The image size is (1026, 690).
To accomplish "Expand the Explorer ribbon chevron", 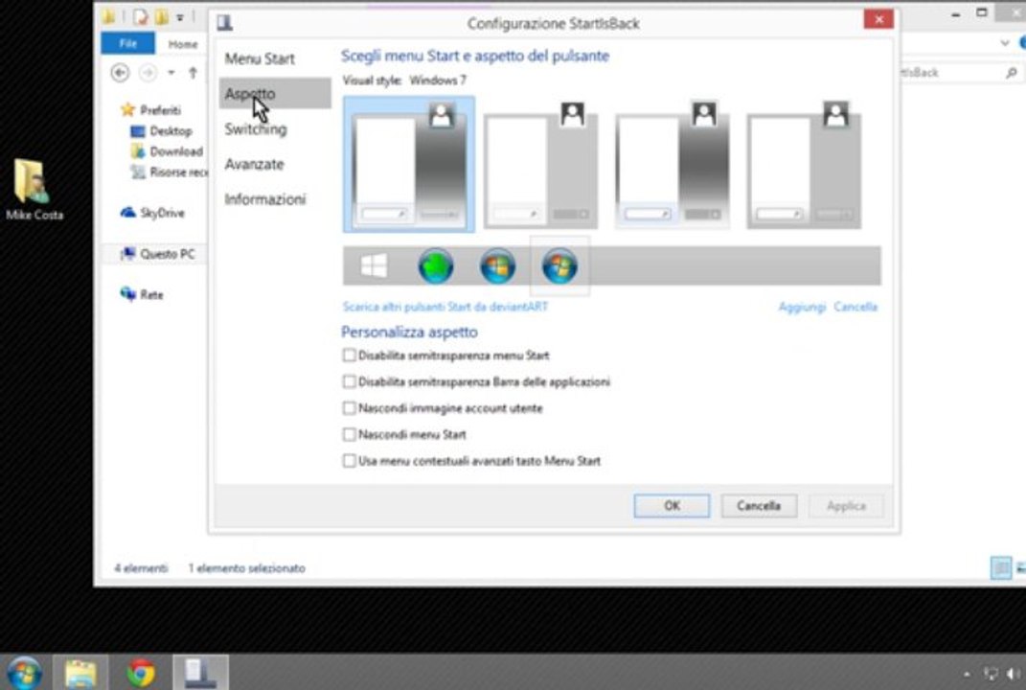I will 1005,43.
